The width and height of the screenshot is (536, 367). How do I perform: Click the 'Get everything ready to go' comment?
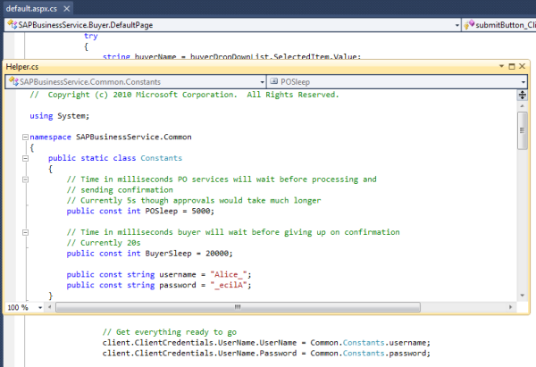(170, 332)
